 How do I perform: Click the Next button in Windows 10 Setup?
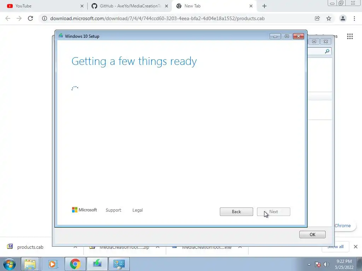click(x=274, y=212)
